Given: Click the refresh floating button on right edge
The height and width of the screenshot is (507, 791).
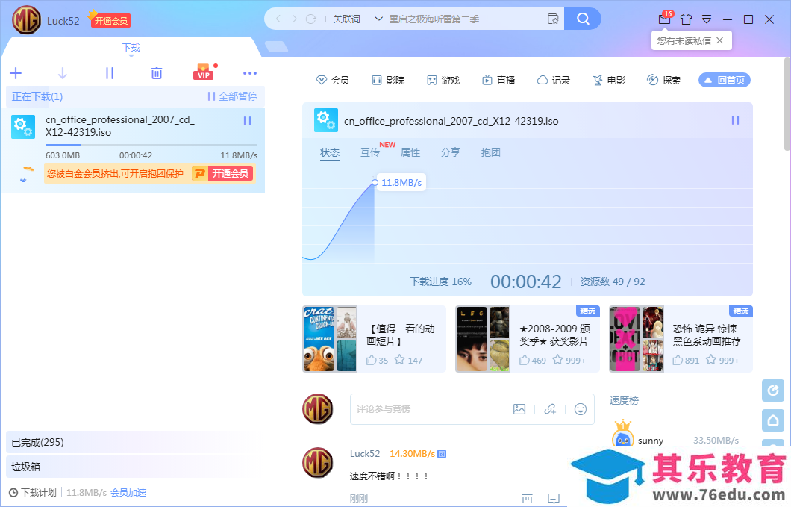Looking at the screenshot, I should pos(773,391).
